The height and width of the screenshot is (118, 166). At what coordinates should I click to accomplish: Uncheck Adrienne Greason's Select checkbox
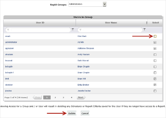pyautogui.click(x=155, y=48)
